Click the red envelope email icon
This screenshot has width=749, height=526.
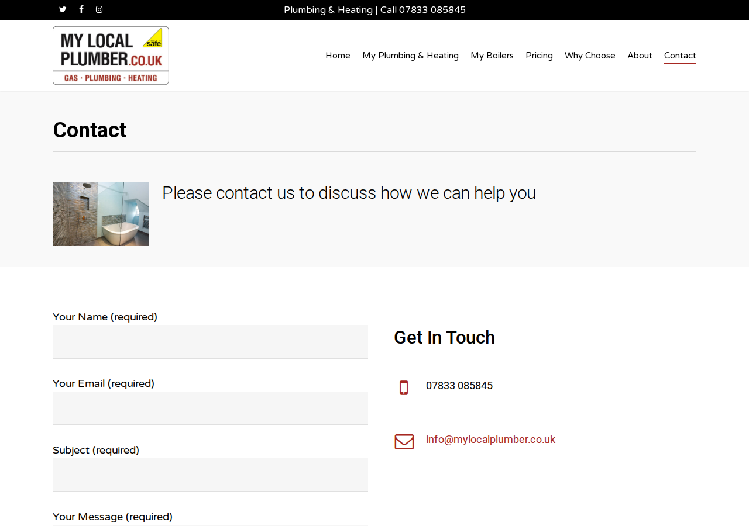point(404,442)
